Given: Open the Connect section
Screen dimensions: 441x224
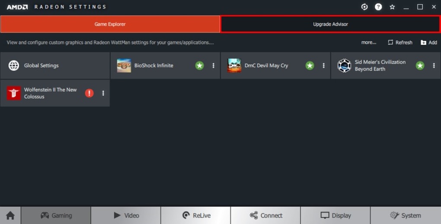Looking at the screenshot, I should click(265, 215).
